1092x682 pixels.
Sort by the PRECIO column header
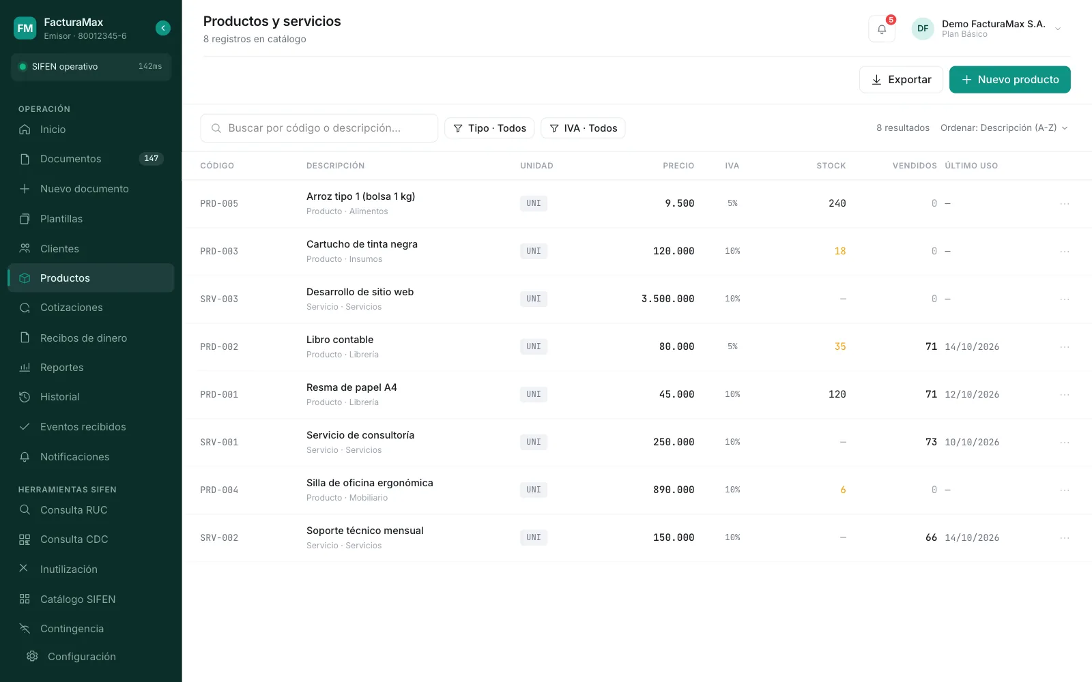pyautogui.click(x=678, y=166)
